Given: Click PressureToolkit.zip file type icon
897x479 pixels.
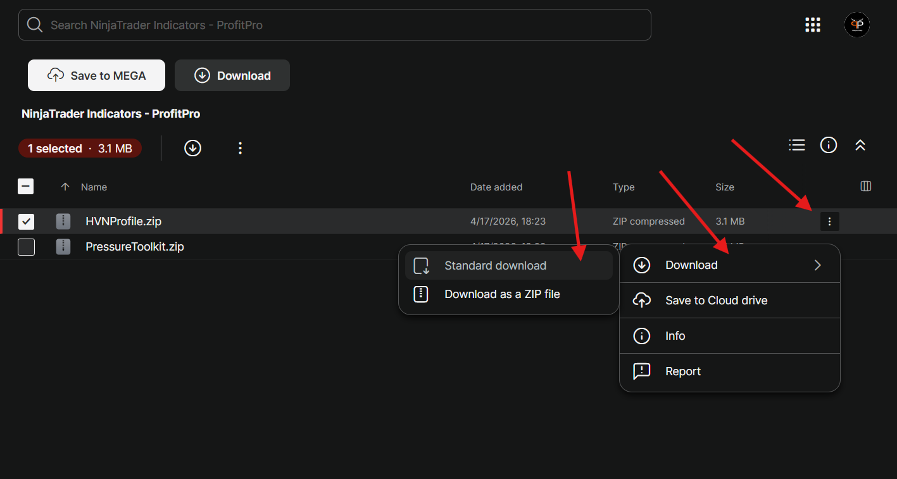Looking at the screenshot, I should (63, 247).
